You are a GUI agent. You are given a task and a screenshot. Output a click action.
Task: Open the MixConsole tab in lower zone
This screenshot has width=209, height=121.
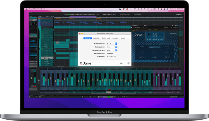click(42, 95)
